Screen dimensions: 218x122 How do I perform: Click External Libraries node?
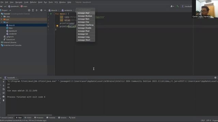10,42
